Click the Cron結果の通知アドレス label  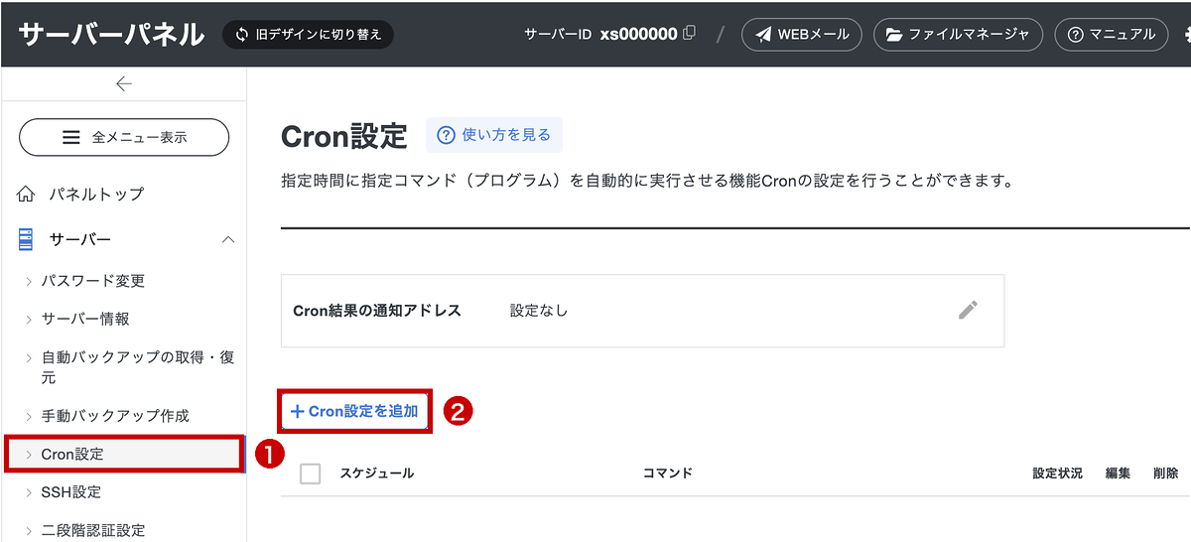[x=377, y=310]
